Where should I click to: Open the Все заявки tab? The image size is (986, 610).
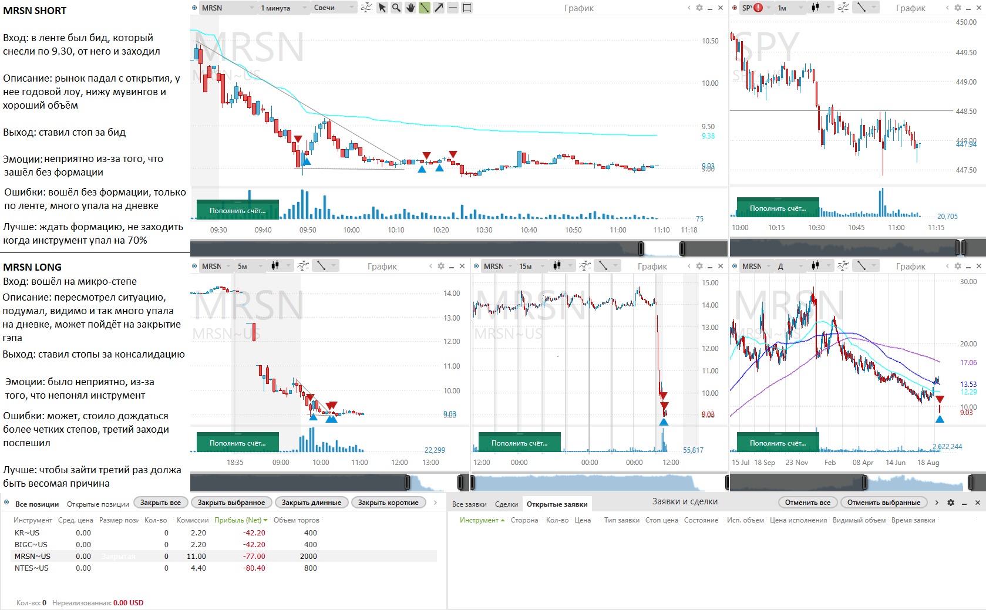[x=469, y=504]
